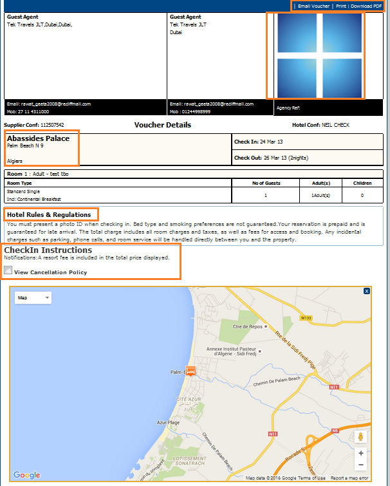This screenshot has height=486, width=390.
Task: Select the Street View pegman icon
Action: 360,437
